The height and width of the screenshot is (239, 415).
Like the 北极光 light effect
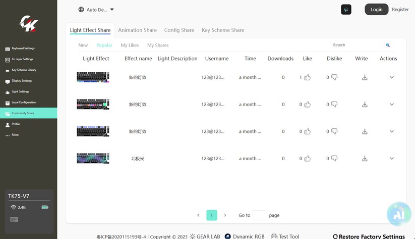click(x=307, y=159)
